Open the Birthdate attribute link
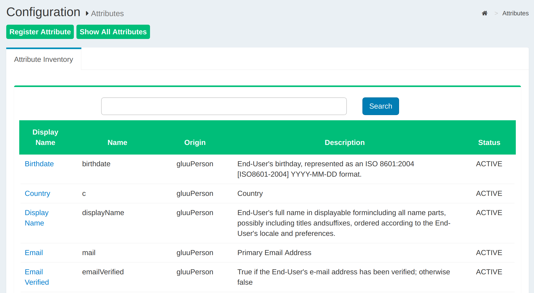This screenshot has height=293, width=534. point(39,164)
